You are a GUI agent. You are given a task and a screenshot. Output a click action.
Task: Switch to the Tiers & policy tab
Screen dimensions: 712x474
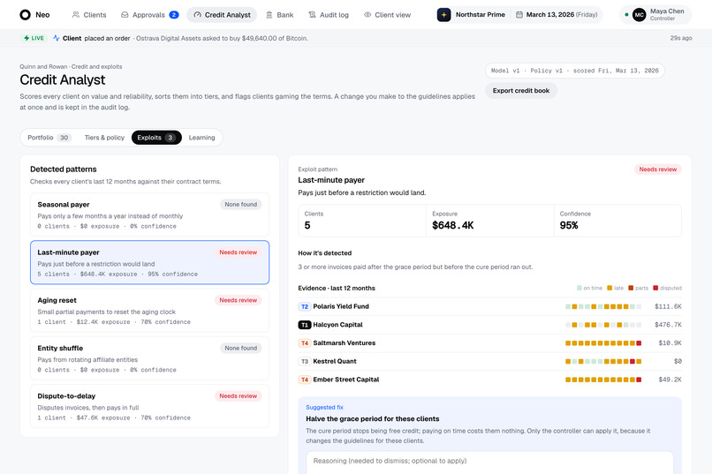(104, 138)
